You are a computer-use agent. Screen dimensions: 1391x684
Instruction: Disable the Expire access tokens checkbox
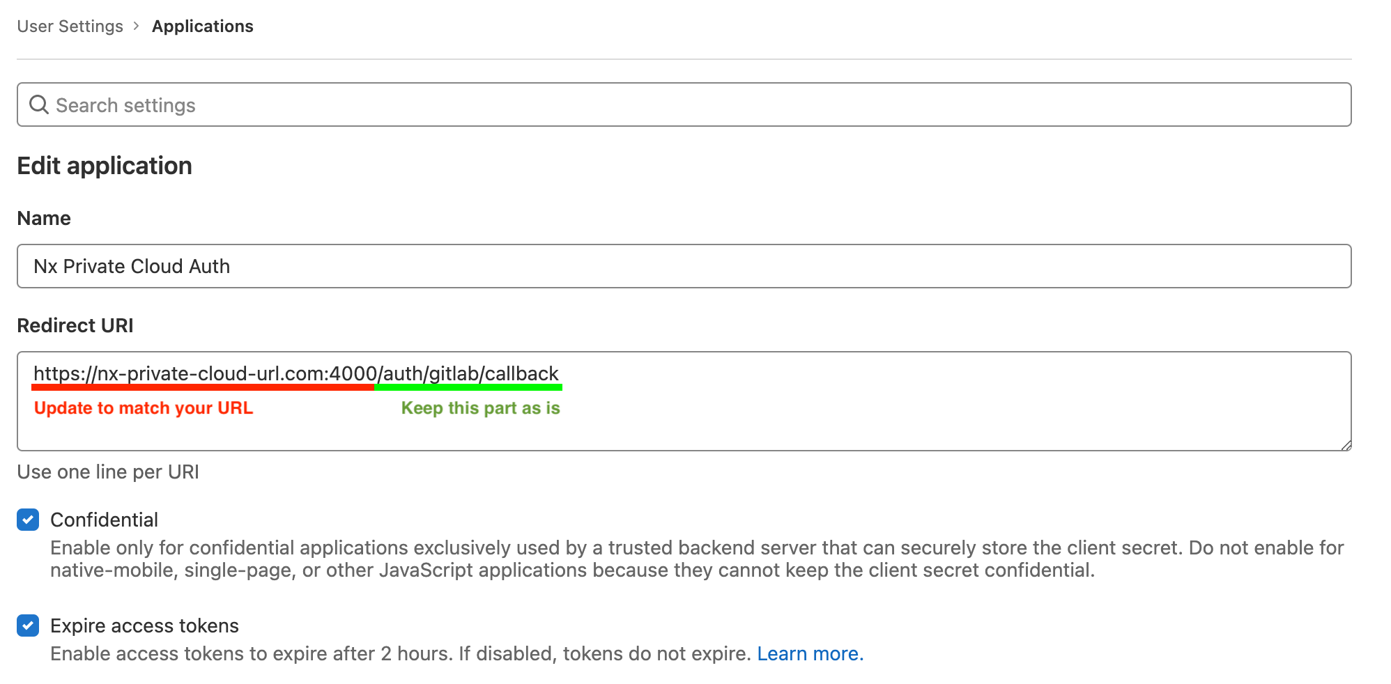click(28, 625)
